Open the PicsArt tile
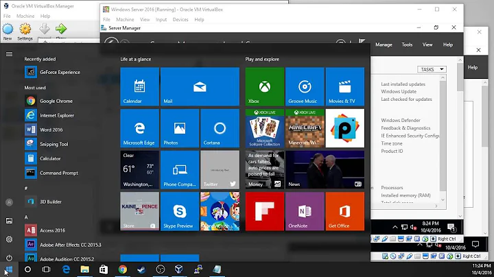The image size is (494, 277). 345,128
